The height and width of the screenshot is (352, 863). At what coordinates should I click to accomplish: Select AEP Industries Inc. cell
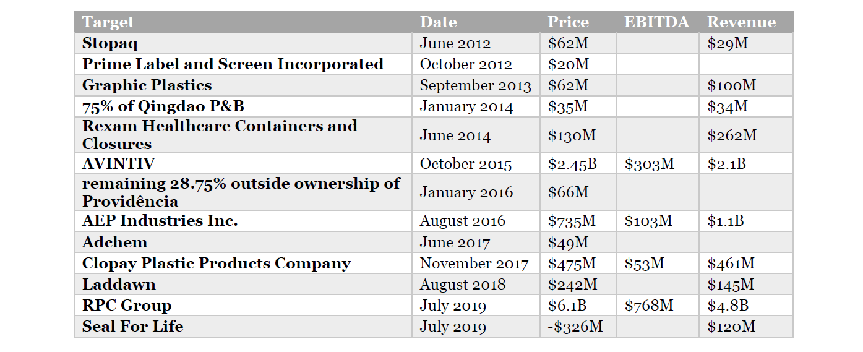(160, 221)
